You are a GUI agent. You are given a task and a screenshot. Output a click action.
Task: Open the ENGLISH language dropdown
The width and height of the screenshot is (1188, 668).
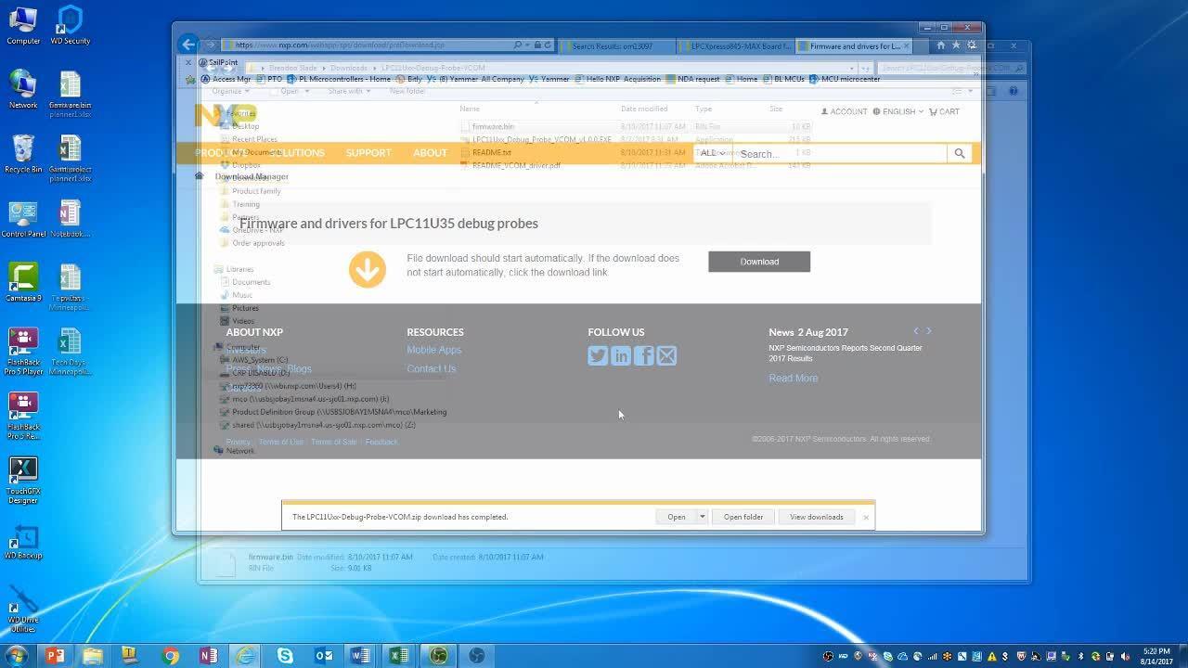(897, 111)
